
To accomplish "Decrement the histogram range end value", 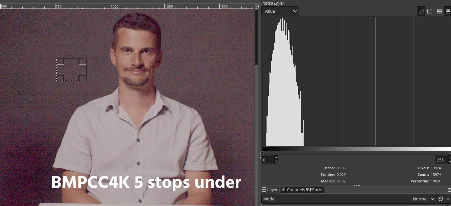I will (449, 162).
